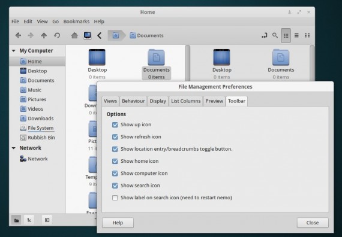Select Documents folder in left pane
342x237 pixels.
[x=156, y=64]
